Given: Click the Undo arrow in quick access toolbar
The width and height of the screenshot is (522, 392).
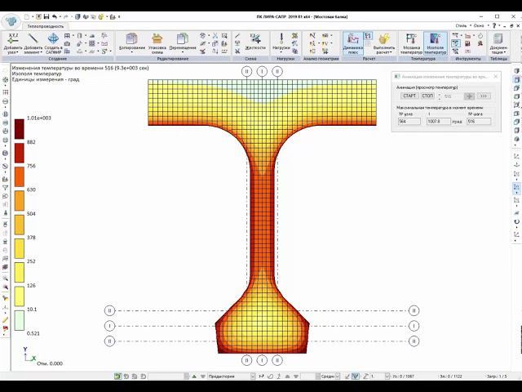Looking at the screenshot, I should (55, 16).
